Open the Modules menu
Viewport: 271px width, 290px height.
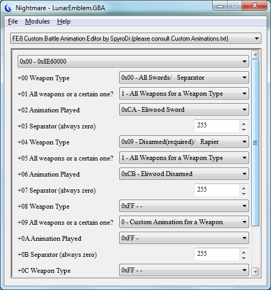[x=37, y=21]
